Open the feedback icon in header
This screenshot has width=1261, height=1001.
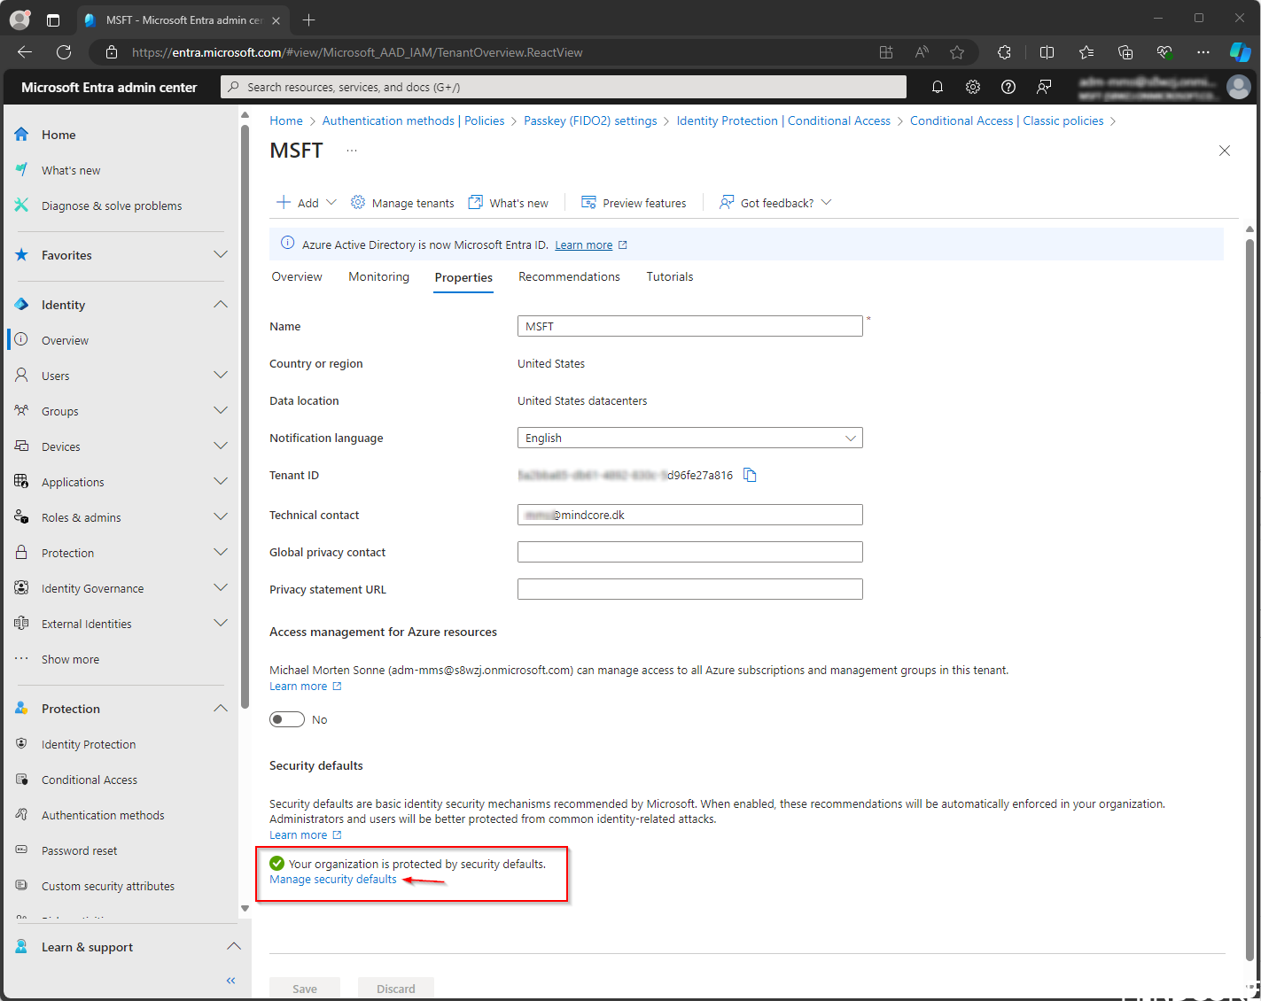click(x=1044, y=87)
